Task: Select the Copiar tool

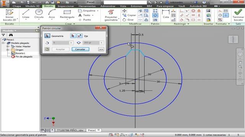Action: (129, 15)
